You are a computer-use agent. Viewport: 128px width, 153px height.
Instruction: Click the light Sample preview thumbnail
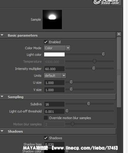tap(52, 19)
